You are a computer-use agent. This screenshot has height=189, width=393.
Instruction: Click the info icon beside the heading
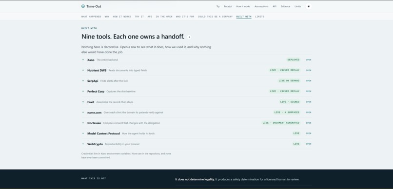tap(189, 37)
